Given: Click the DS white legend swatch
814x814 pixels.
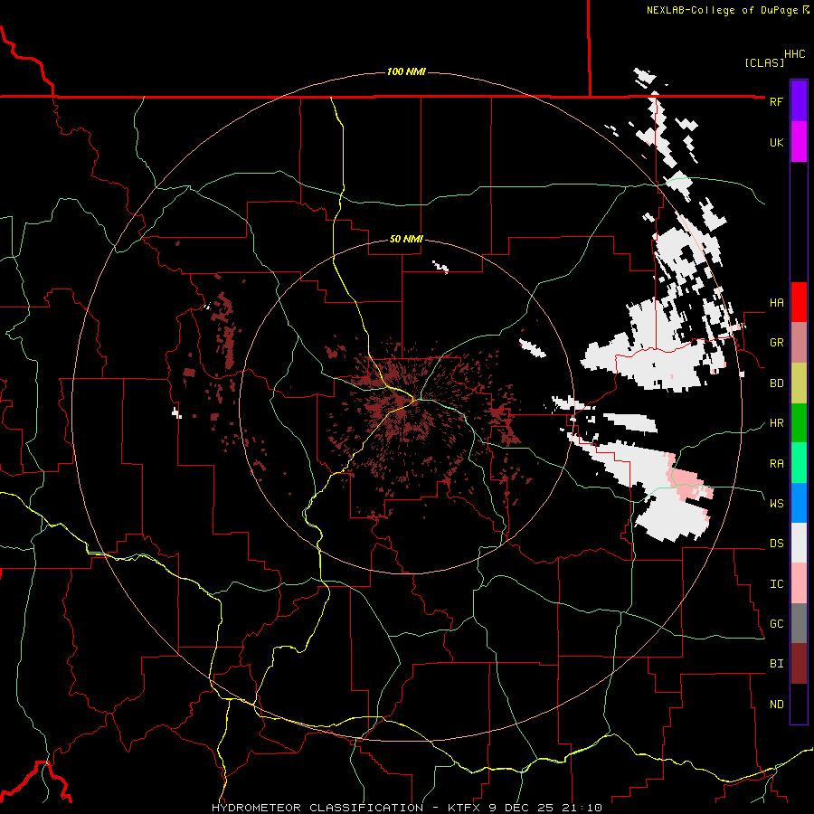Looking at the screenshot, I should point(799,543).
